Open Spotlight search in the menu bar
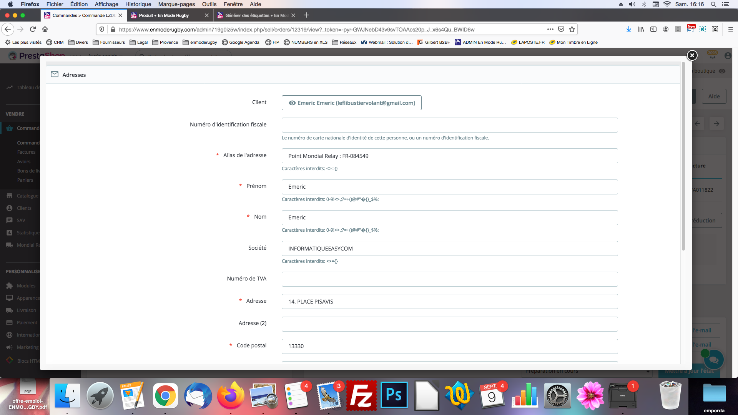Image resolution: width=738 pixels, height=415 pixels. click(x=713, y=4)
